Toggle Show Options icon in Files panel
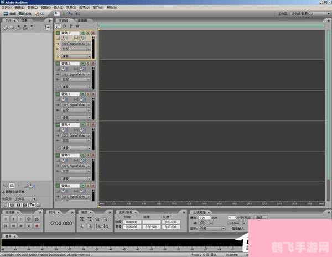Screen dimensions: 332x257 47,27
